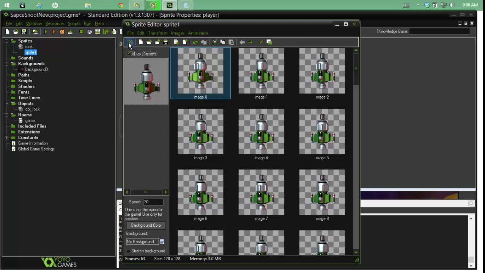Open the game room in tree
The image size is (485, 273).
coord(30,121)
